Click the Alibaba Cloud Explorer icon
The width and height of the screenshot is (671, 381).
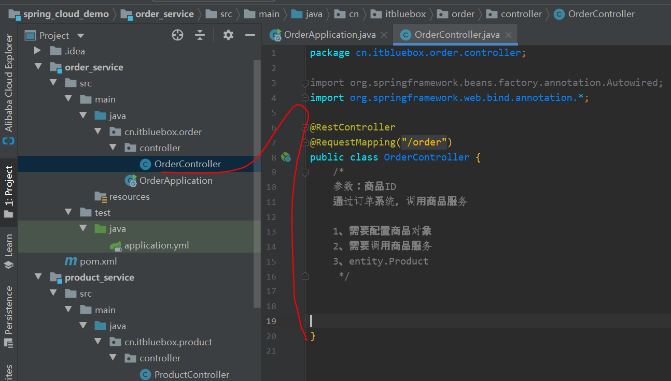[9, 141]
